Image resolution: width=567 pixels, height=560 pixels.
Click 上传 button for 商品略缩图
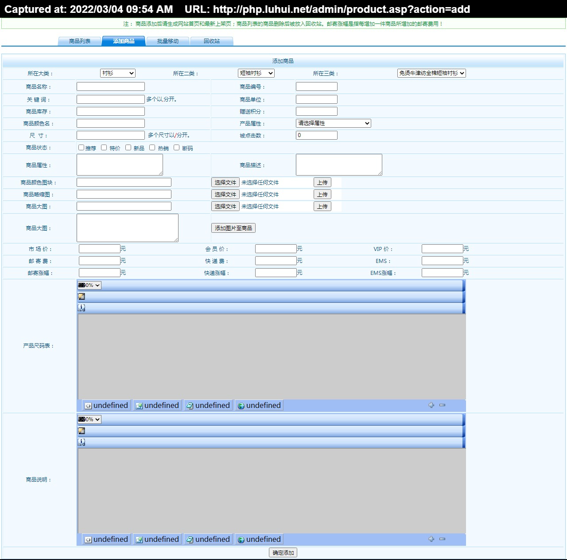click(322, 194)
